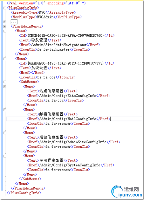144x200 pixels.
Task: Click the opening PlusConfigInfo tag text
Action: point(23,8)
